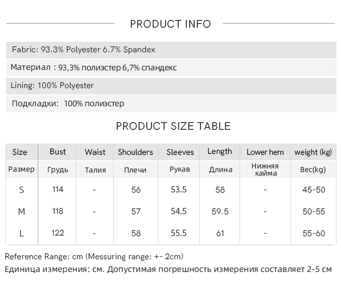Image resolution: width=341 pixels, height=286 pixels.
Task: Click the Russian Материал composition row
Action: pyautogui.click(x=171, y=68)
